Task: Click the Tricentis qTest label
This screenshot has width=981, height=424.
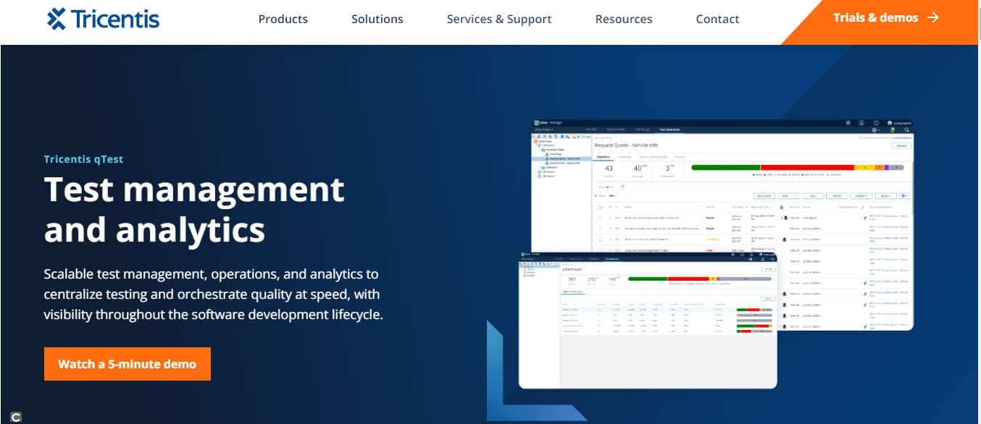Action: point(83,159)
